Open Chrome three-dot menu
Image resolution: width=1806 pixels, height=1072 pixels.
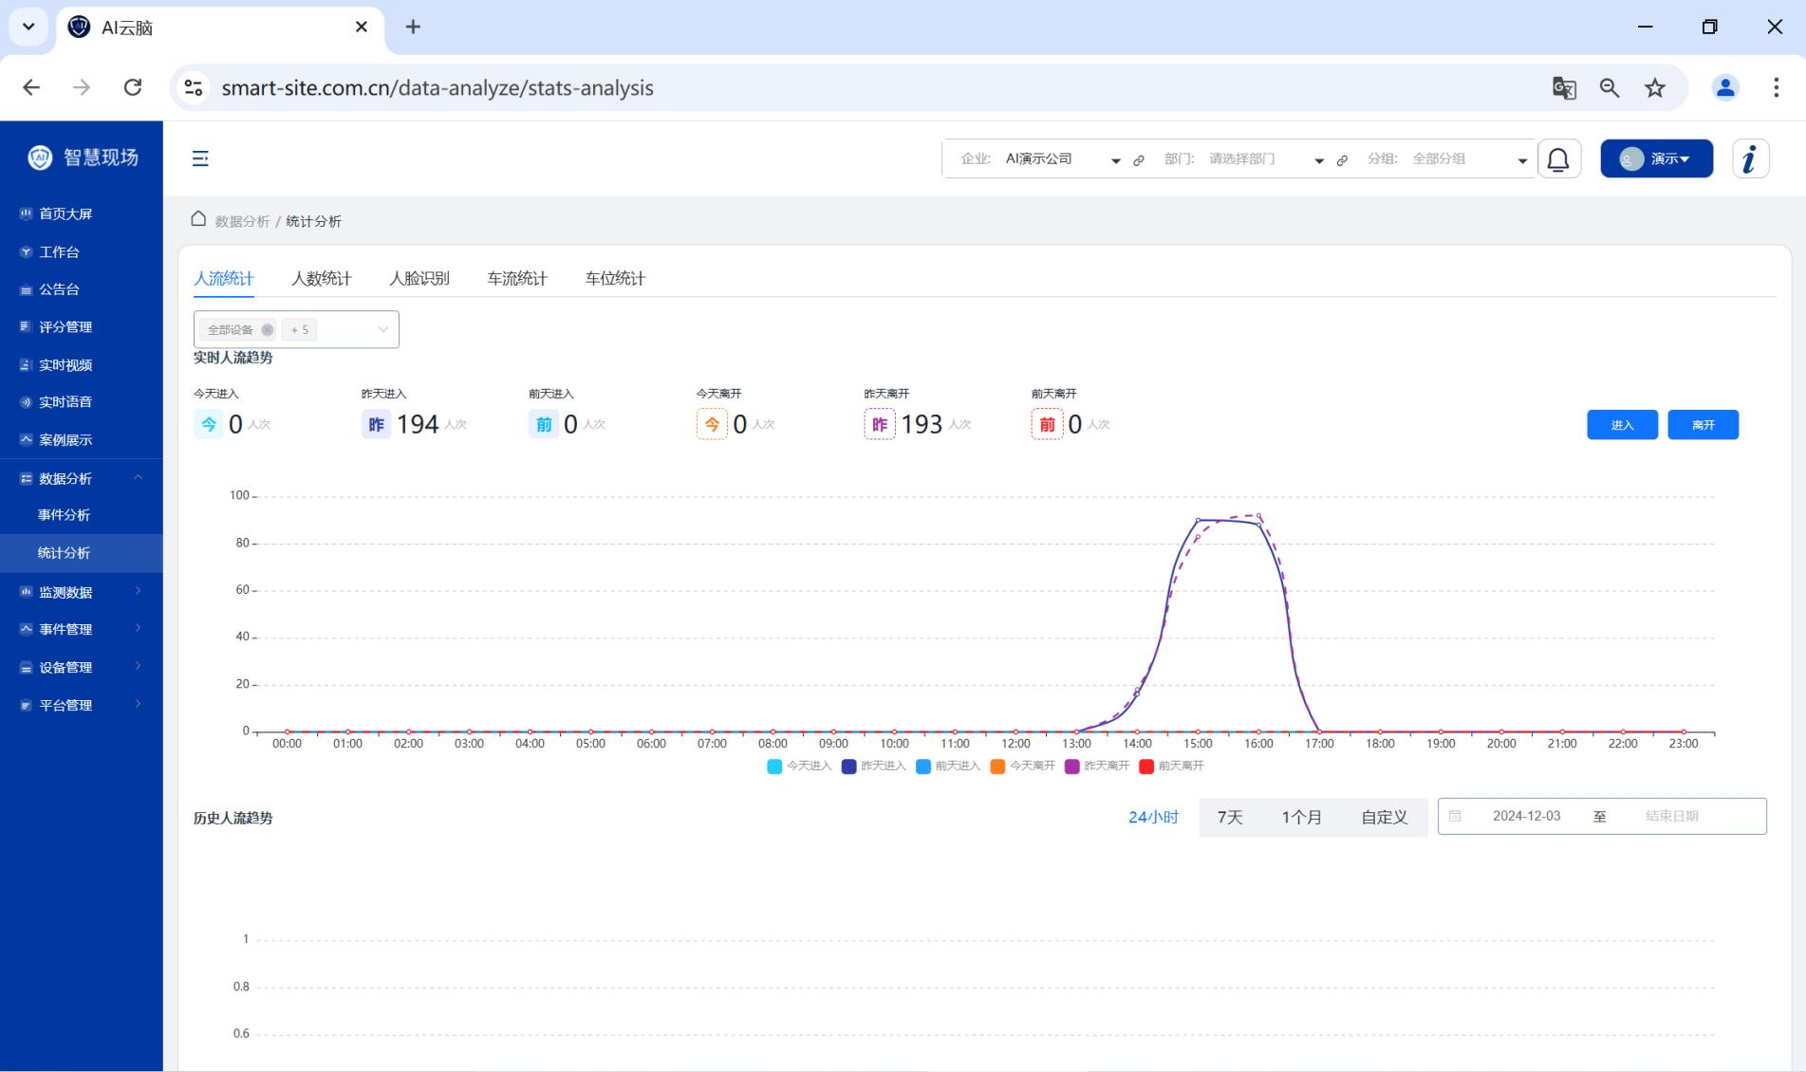1776,88
